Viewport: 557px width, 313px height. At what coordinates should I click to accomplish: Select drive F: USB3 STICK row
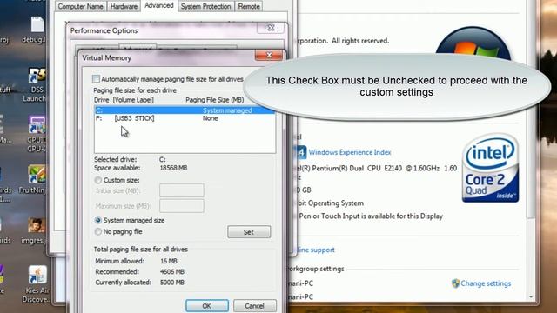coord(185,118)
